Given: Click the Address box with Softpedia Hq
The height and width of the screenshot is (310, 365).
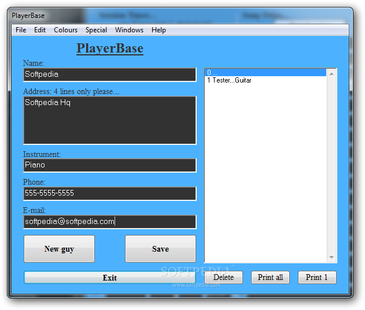Looking at the screenshot, I should click(110, 121).
